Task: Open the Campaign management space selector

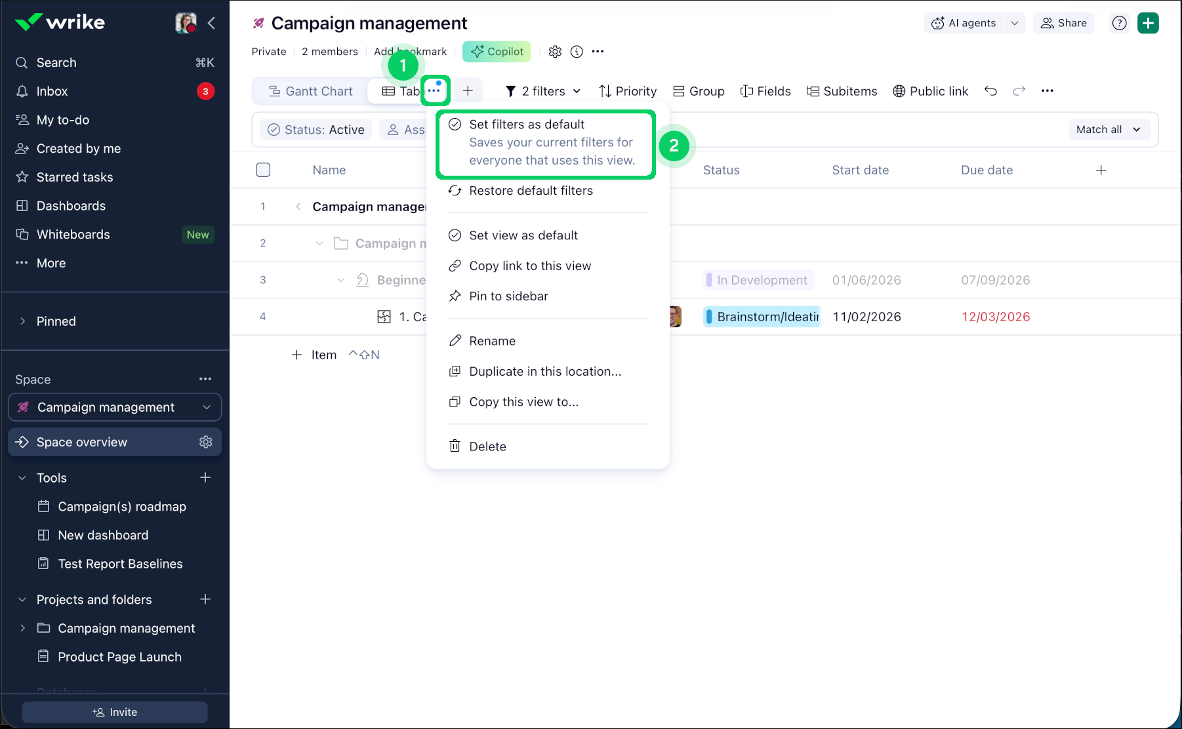Action: pos(115,407)
